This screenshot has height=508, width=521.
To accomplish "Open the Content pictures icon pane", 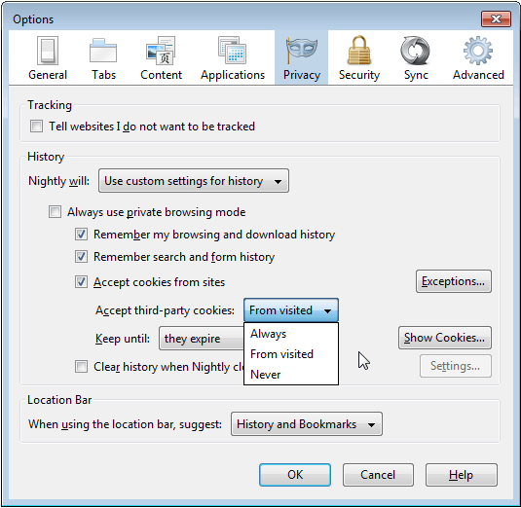I will coord(161,58).
